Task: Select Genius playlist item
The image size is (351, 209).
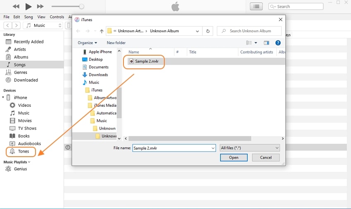Action: (20, 169)
